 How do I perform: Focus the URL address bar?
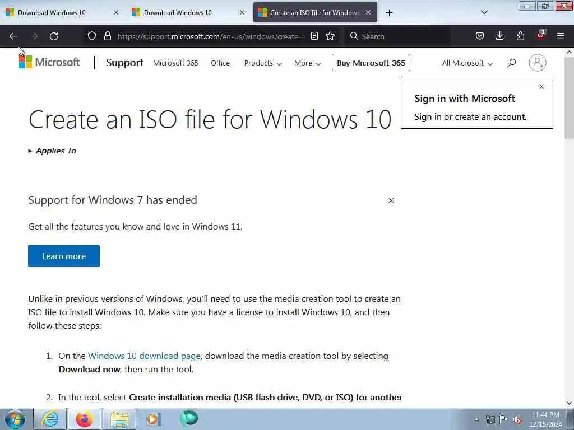[211, 36]
